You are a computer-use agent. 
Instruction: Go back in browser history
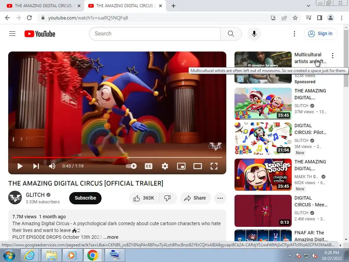[7, 18]
